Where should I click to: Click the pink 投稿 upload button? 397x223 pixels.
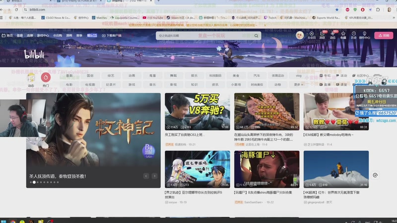pos(384,35)
